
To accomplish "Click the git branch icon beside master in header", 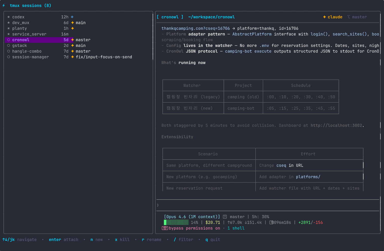I will (x=349, y=17).
